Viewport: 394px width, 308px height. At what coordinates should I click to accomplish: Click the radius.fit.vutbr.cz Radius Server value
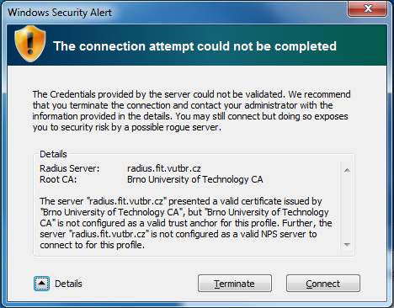[164, 168]
